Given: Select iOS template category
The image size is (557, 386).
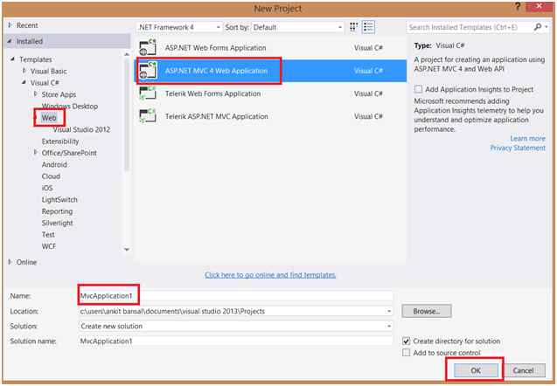Looking at the screenshot, I should (47, 188).
